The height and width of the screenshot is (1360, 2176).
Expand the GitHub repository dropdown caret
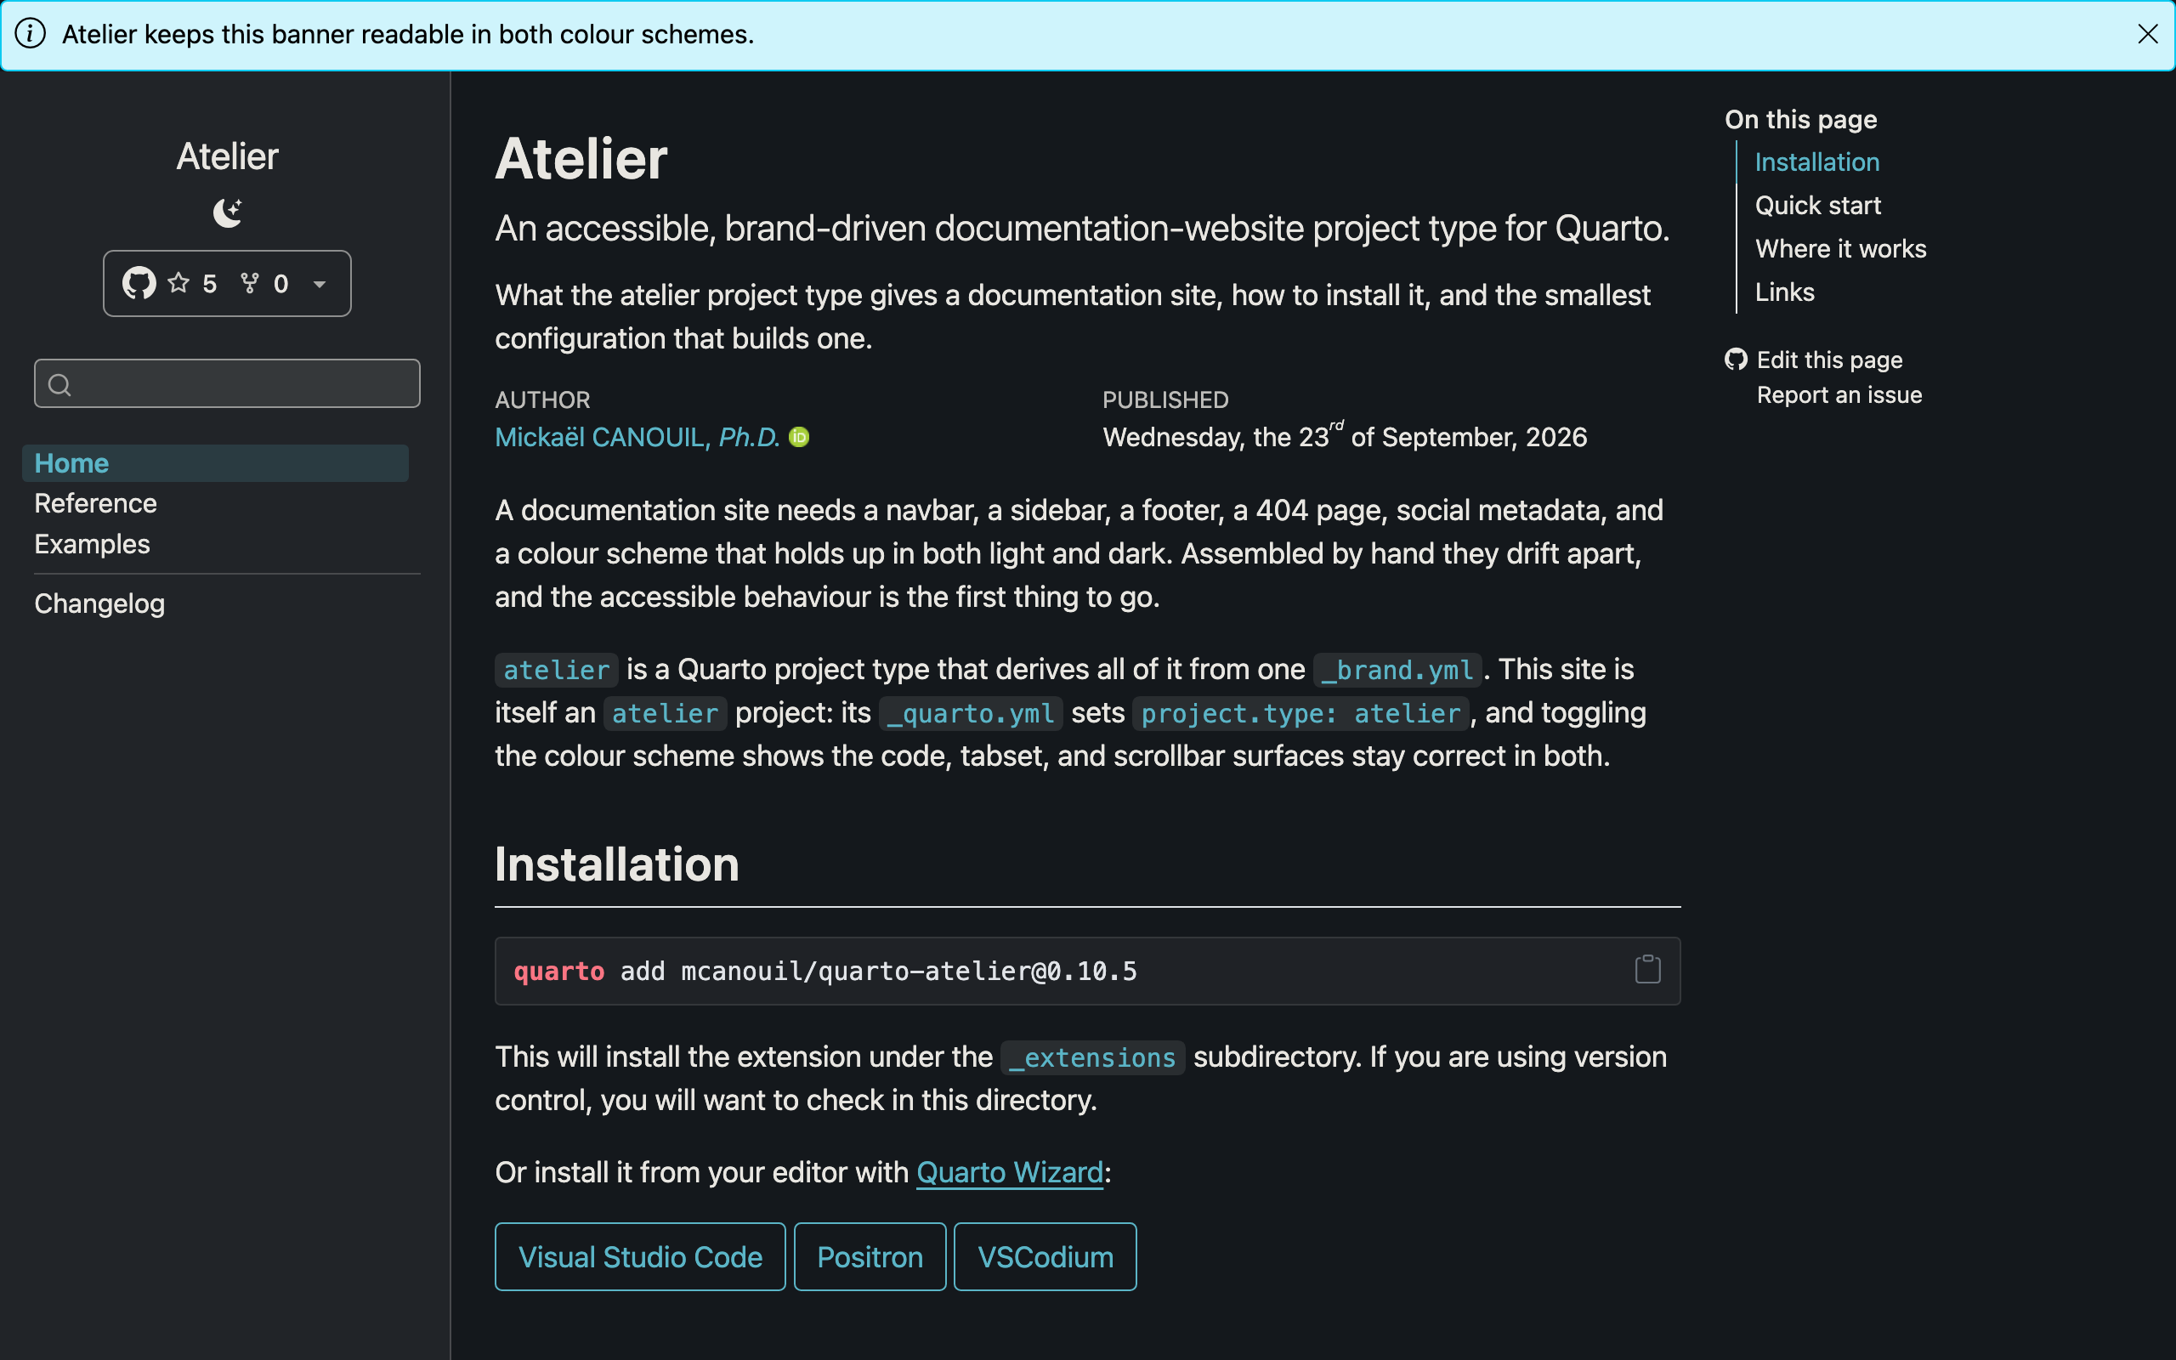point(320,284)
